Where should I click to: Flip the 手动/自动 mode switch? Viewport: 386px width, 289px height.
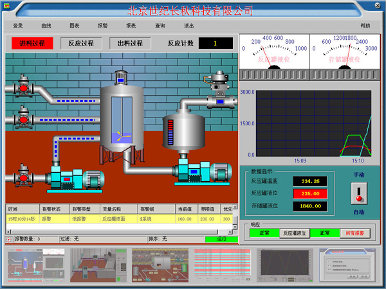point(358,193)
